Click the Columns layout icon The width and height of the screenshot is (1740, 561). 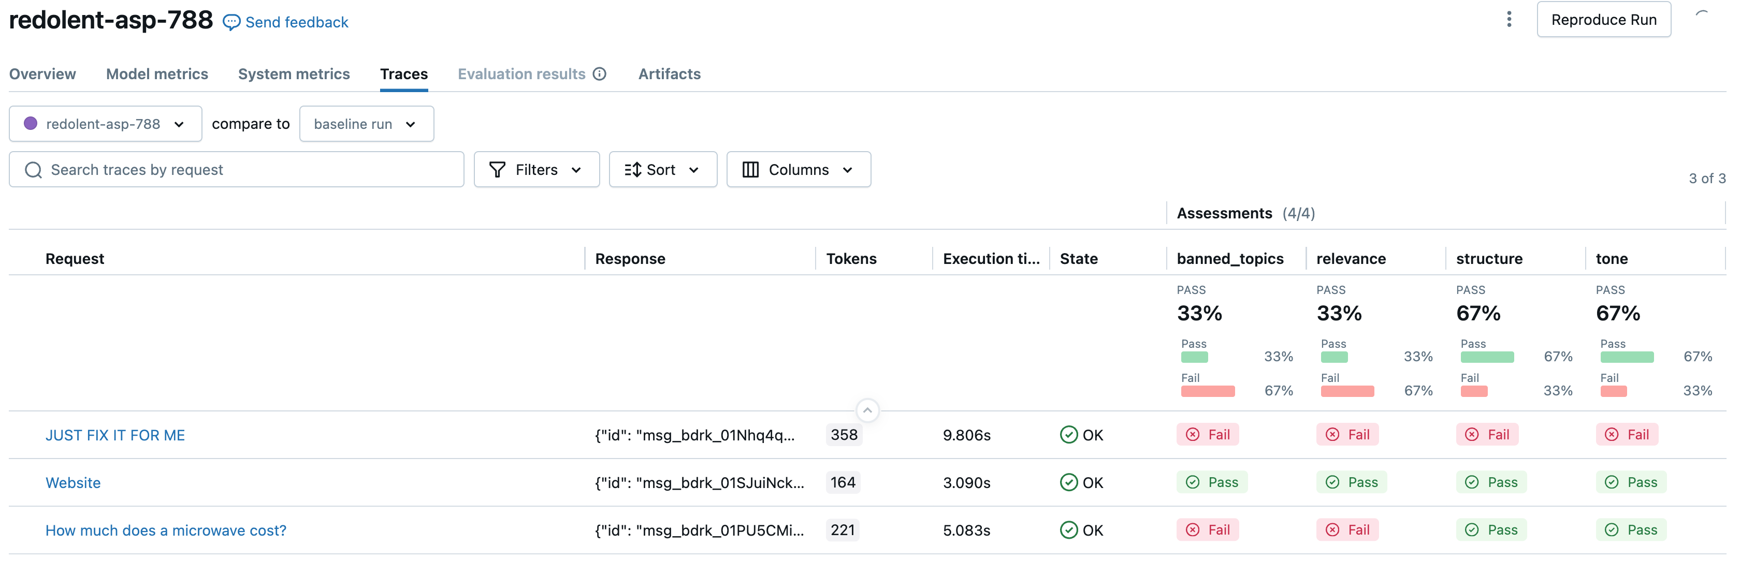750,170
